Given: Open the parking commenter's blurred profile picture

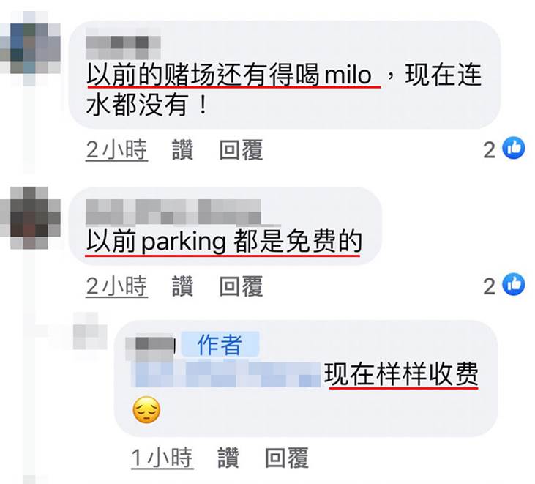Looking at the screenshot, I should click(x=31, y=217).
